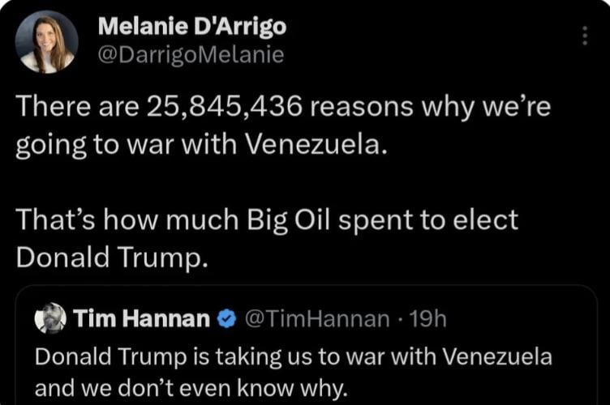Click "and we don't even know why" line
The width and height of the screenshot is (610, 405).
tap(191, 387)
